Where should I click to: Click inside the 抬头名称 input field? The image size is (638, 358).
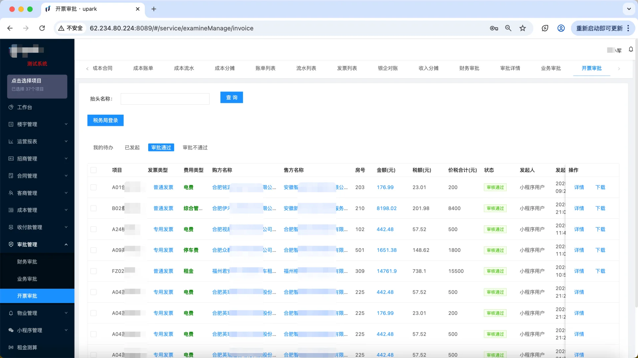tap(165, 99)
